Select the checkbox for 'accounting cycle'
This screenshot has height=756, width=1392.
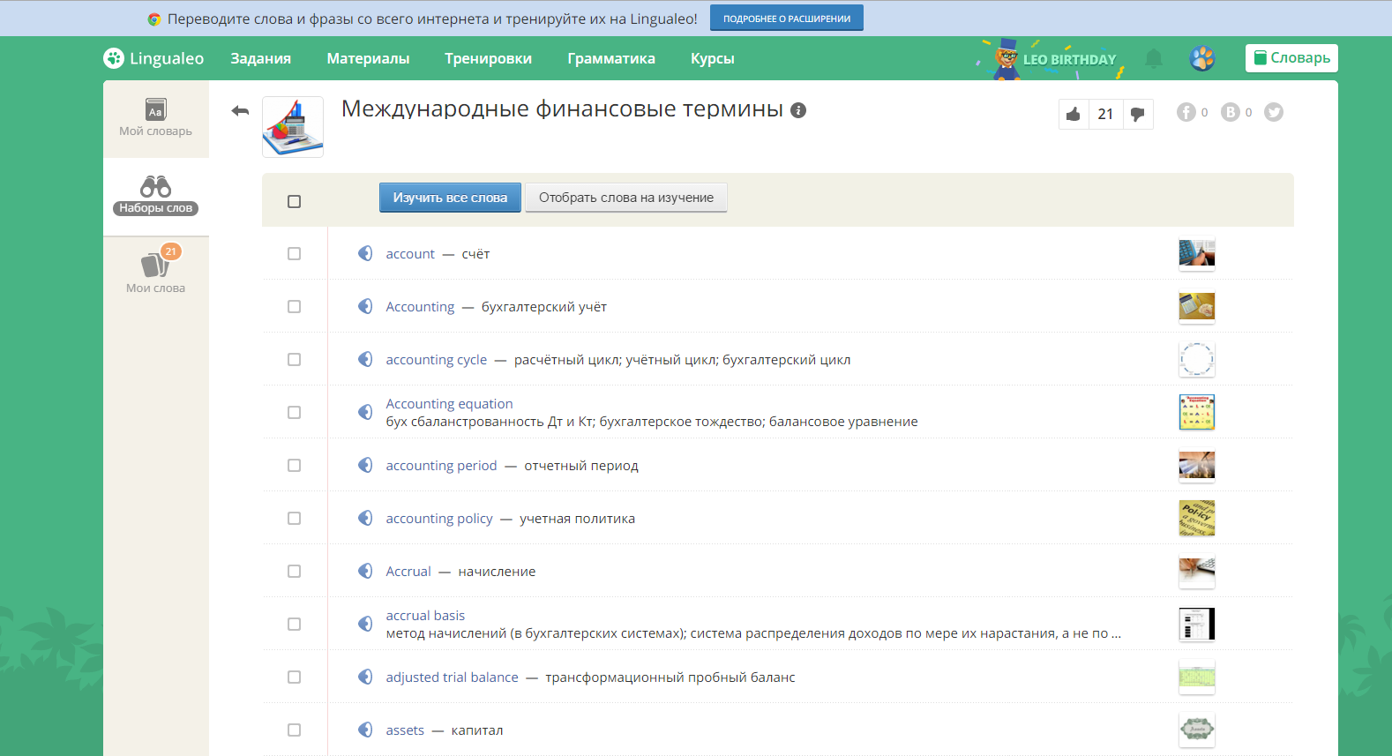[x=295, y=359]
